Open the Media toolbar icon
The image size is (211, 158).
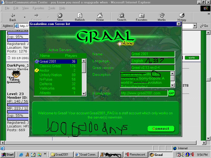pos(162,16)
